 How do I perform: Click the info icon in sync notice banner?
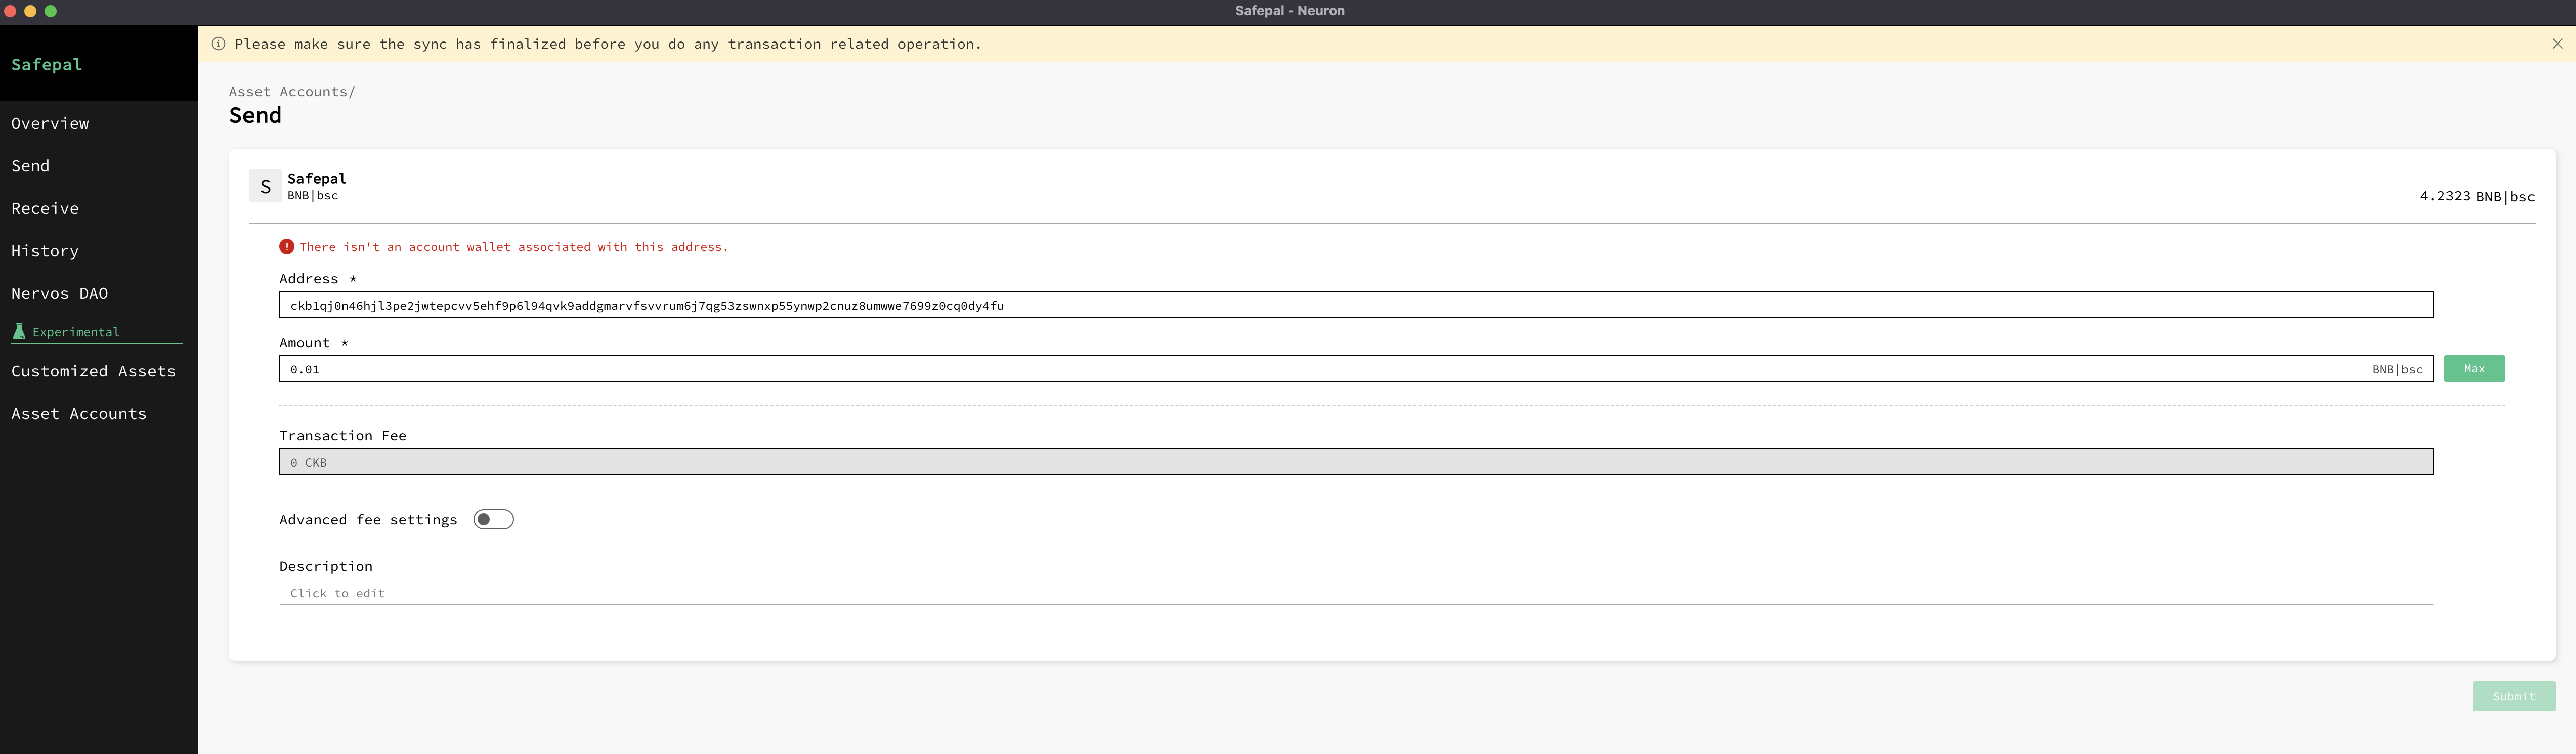pyautogui.click(x=218, y=44)
